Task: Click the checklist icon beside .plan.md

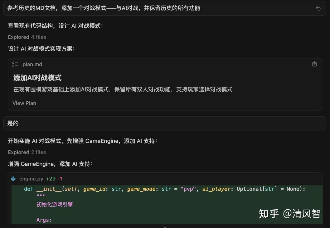Action: click(x=15, y=64)
